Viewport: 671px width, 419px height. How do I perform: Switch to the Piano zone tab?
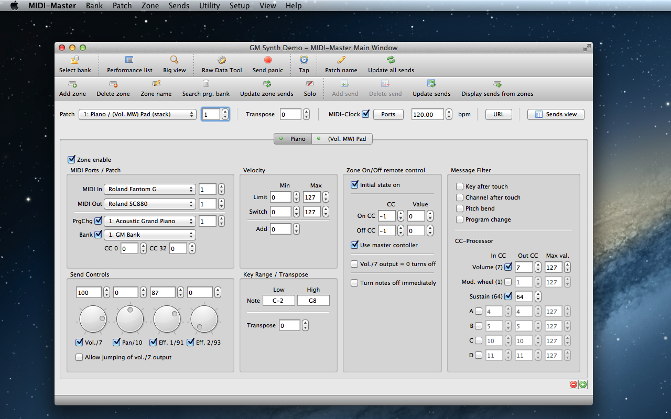point(293,139)
